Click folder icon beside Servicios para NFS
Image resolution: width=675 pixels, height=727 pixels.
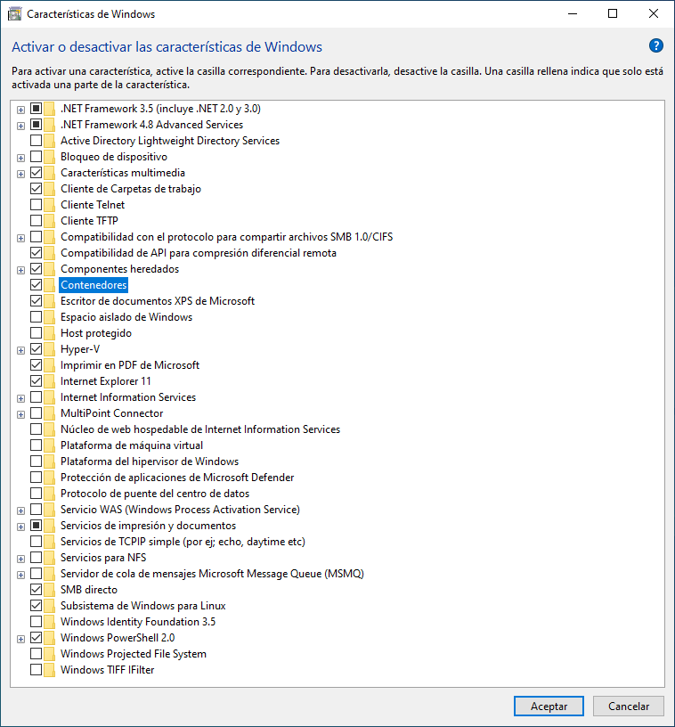click(x=50, y=558)
